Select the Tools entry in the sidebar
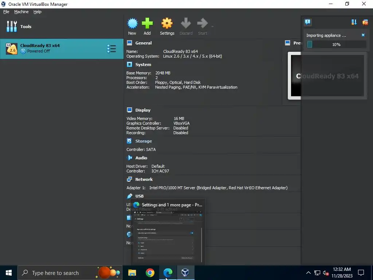The height and width of the screenshot is (280, 373). pos(62,26)
